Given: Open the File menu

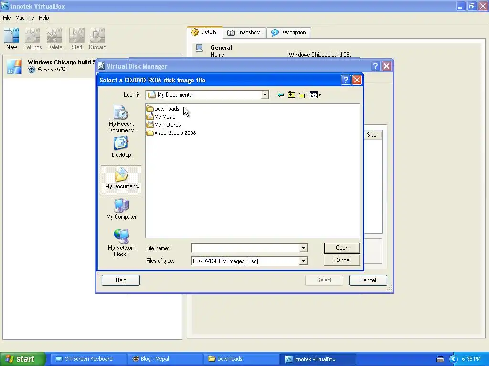Looking at the screenshot, I should tap(7, 18).
